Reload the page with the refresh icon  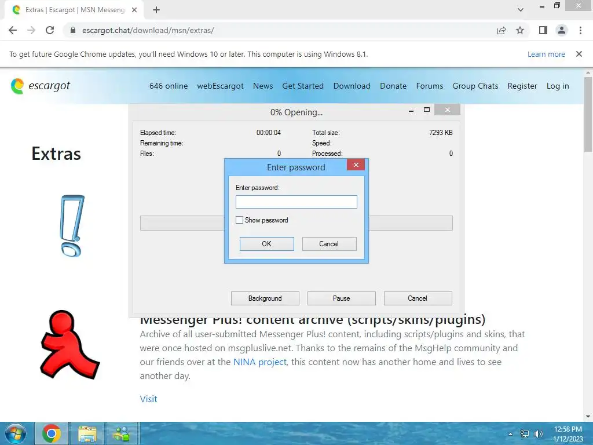coord(50,30)
